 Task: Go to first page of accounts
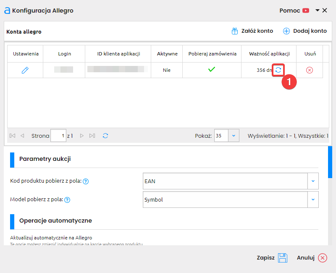13,136
